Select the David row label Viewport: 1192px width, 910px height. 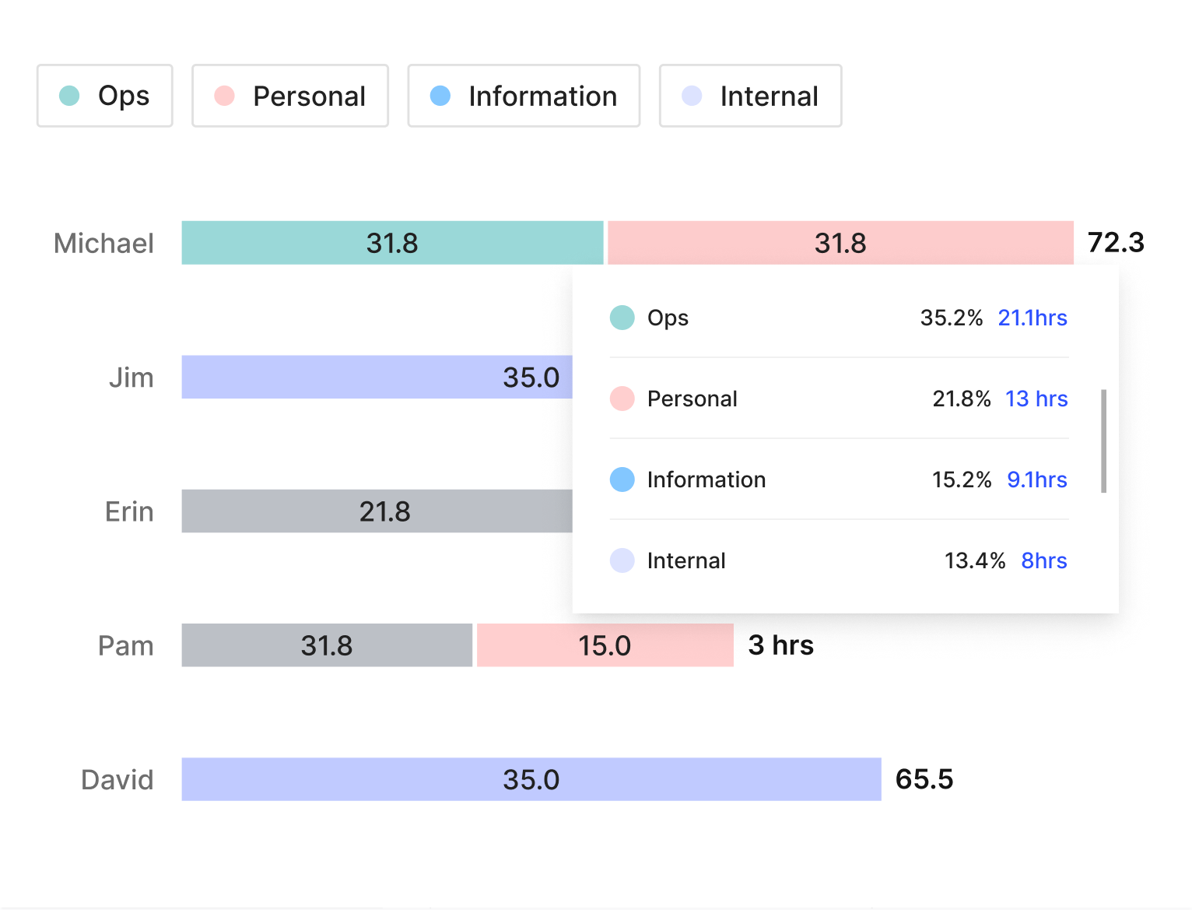point(117,779)
